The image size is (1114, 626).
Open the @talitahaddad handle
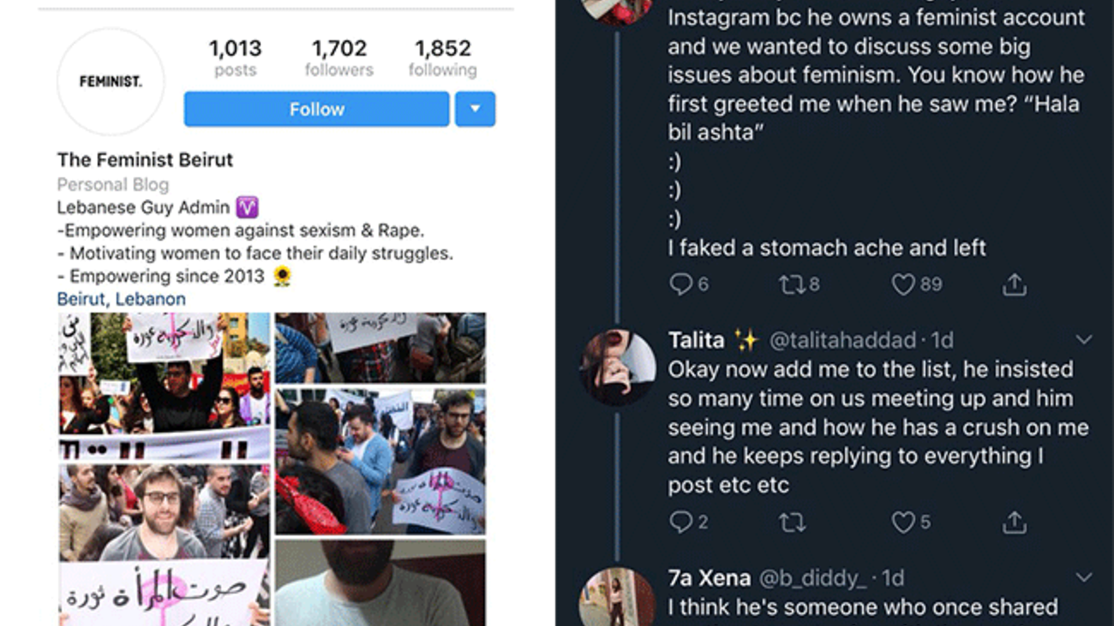[842, 340]
